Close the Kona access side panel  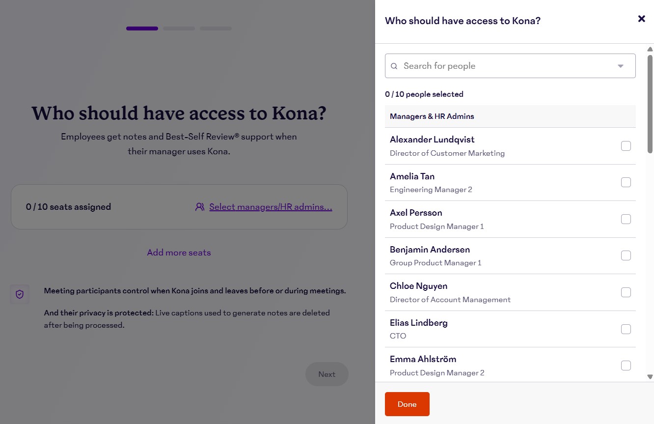click(x=641, y=19)
